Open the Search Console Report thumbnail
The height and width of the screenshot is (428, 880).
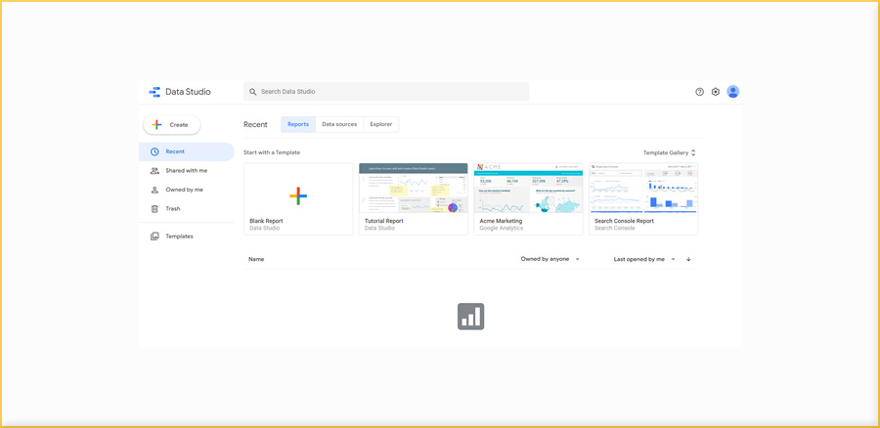click(x=643, y=188)
